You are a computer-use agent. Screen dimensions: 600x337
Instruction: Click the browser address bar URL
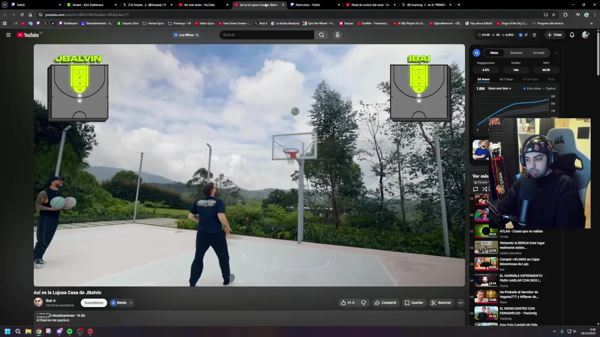[x=87, y=15]
